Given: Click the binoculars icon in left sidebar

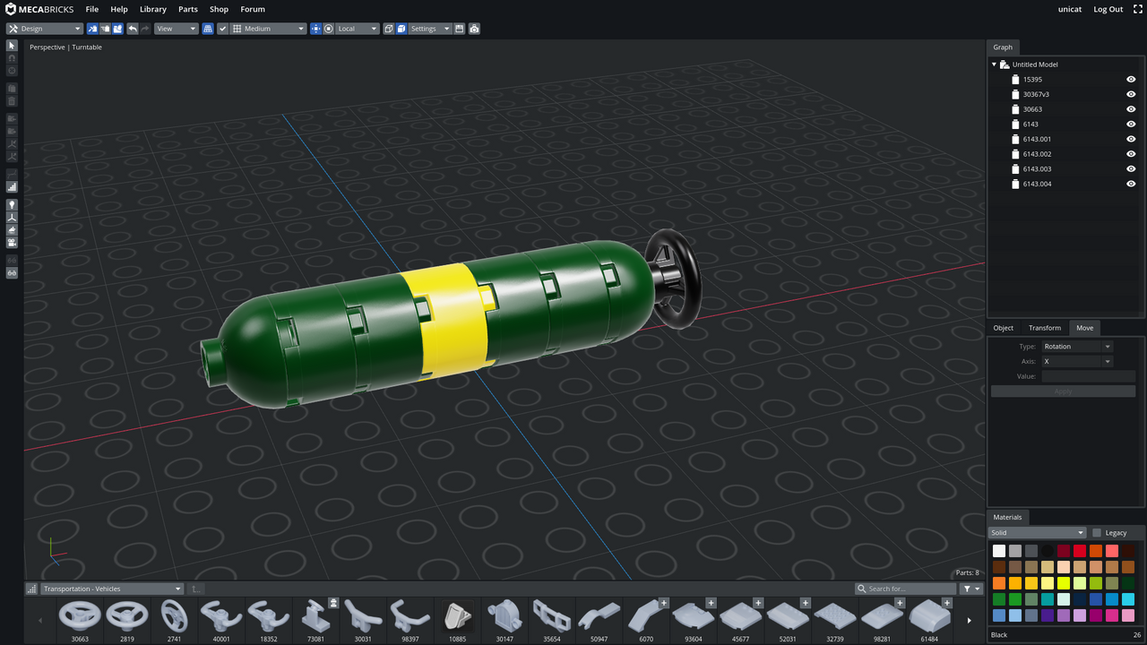Looking at the screenshot, I should tap(12, 272).
